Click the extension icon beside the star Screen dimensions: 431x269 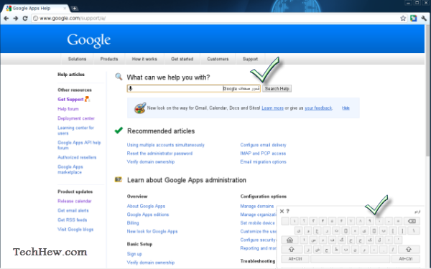click(x=414, y=19)
